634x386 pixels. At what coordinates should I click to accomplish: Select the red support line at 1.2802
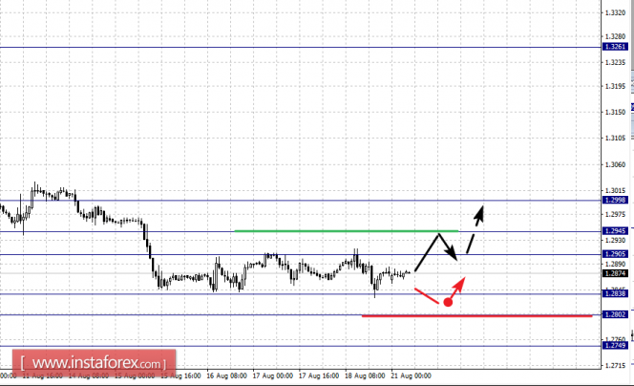(x=477, y=315)
